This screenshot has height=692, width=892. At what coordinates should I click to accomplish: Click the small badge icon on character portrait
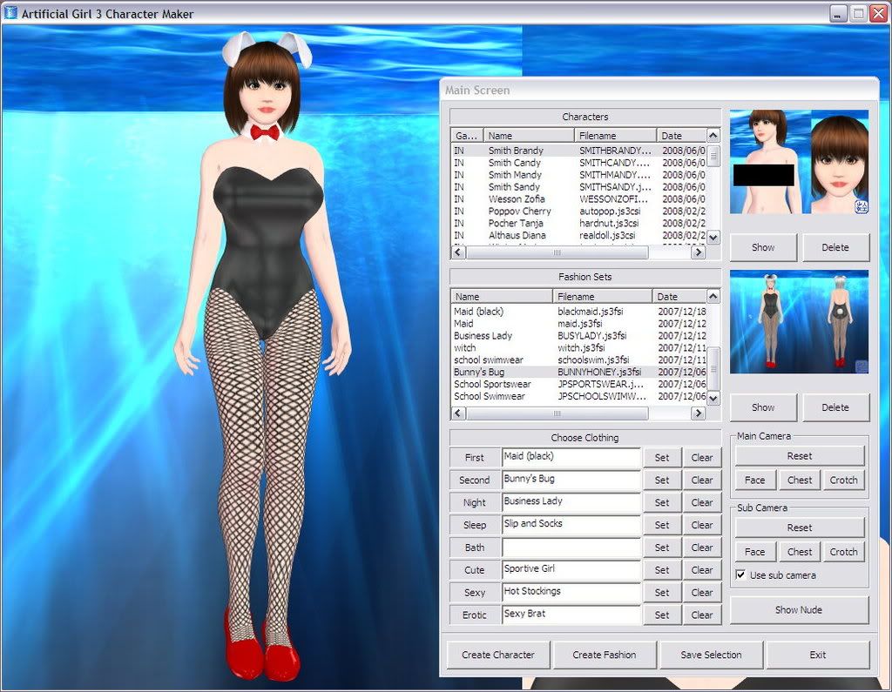coord(861,205)
